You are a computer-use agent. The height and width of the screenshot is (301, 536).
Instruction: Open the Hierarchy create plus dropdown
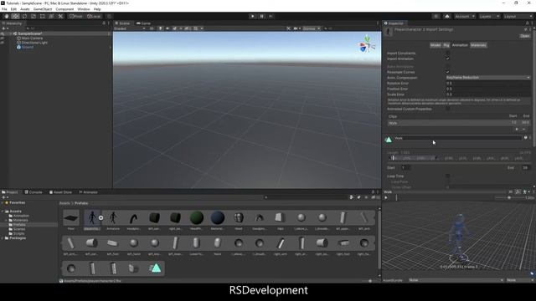point(5,28)
